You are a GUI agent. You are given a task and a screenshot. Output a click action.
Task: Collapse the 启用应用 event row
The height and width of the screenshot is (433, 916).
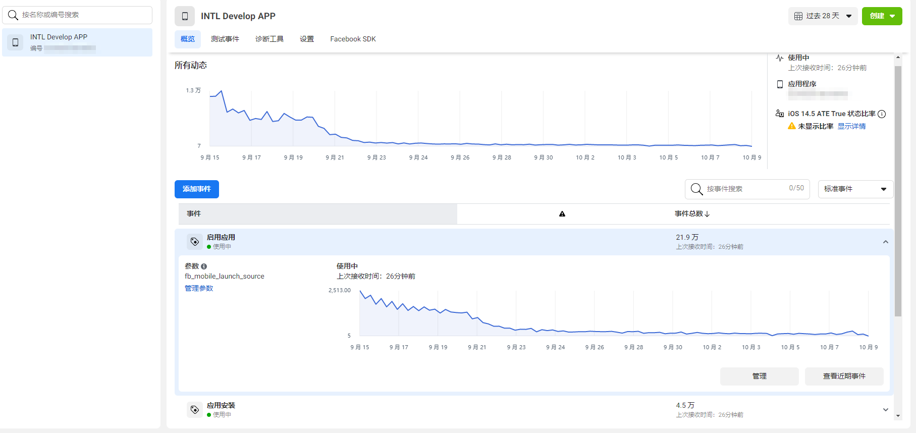pos(885,242)
